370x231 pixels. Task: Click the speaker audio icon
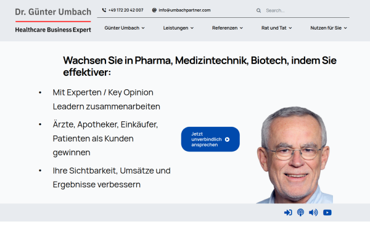(x=313, y=213)
